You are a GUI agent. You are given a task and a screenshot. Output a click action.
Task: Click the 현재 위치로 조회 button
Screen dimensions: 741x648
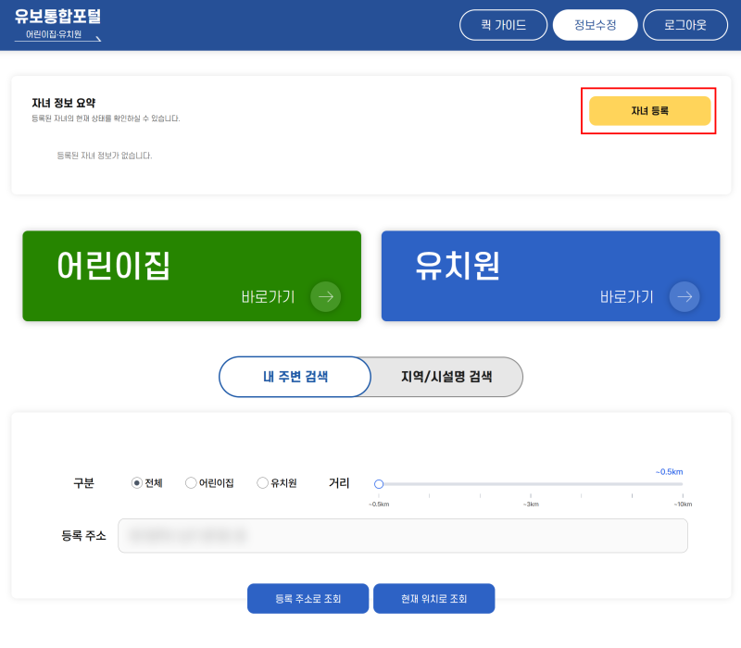(x=433, y=598)
